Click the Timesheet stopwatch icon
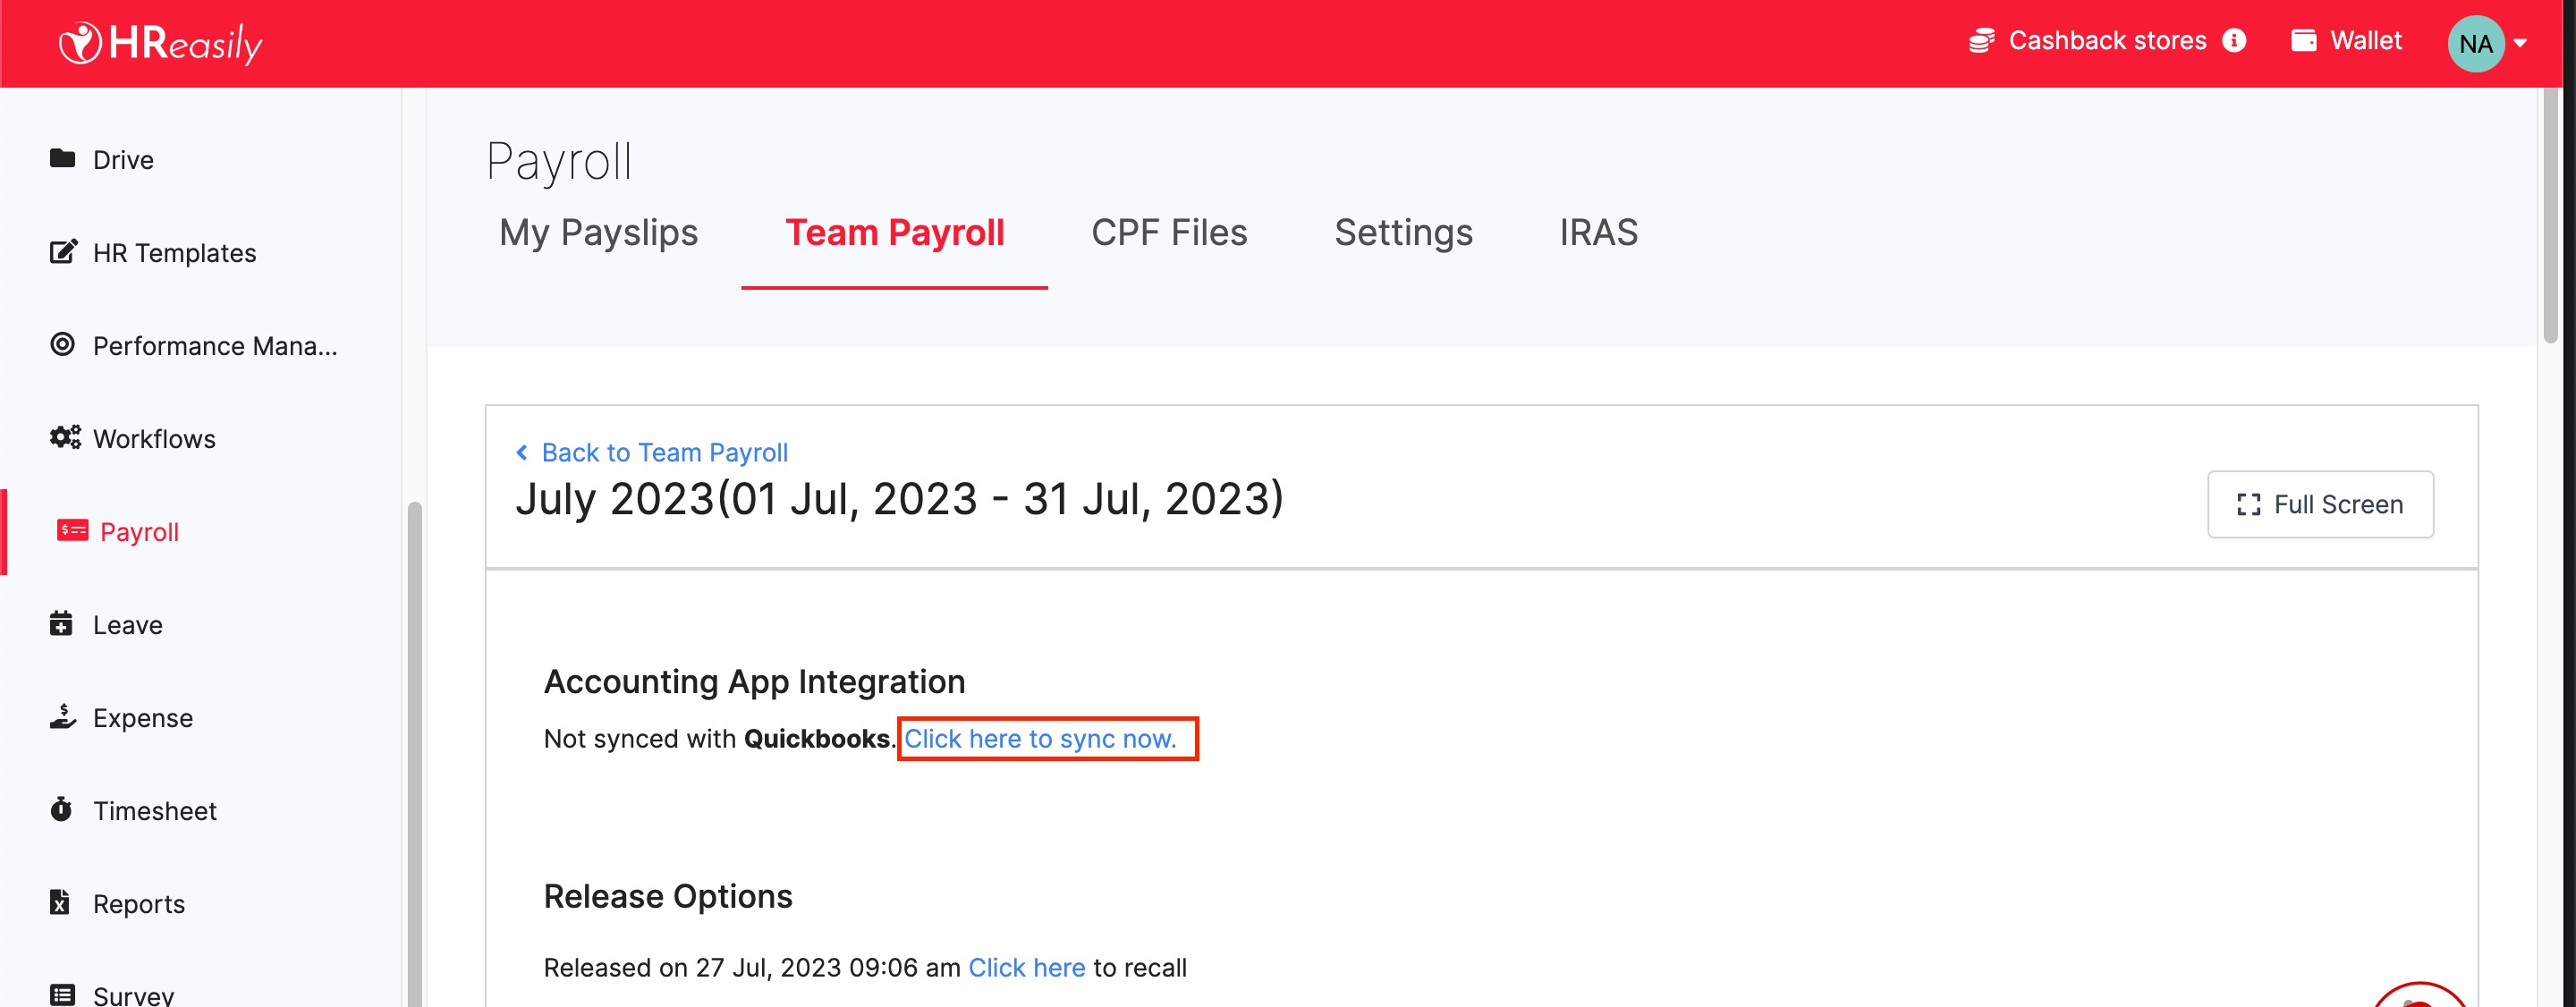 pos(61,809)
